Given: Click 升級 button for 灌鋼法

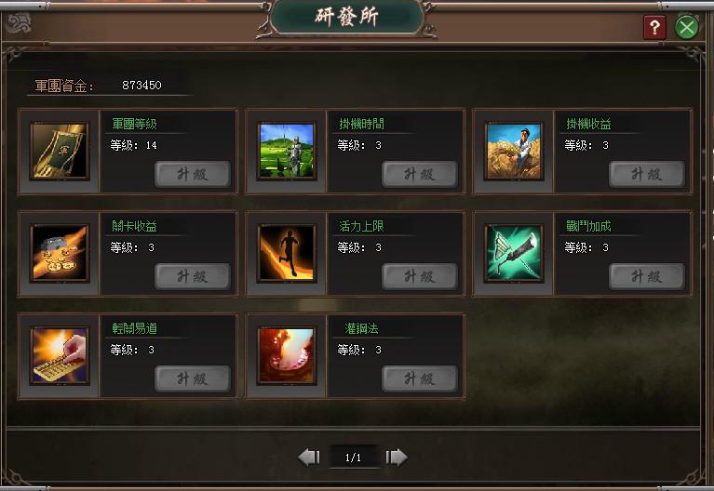Looking at the screenshot, I should click(420, 378).
